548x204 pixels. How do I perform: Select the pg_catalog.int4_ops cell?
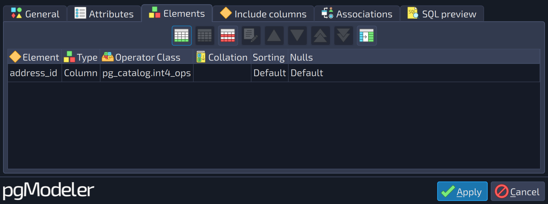click(147, 73)
